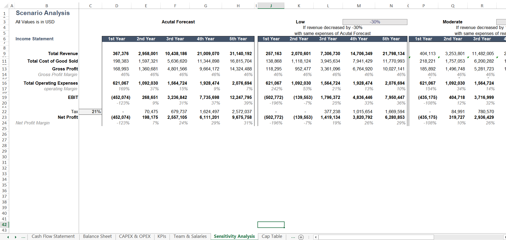Select Net Profit label cell

(68, 117)
